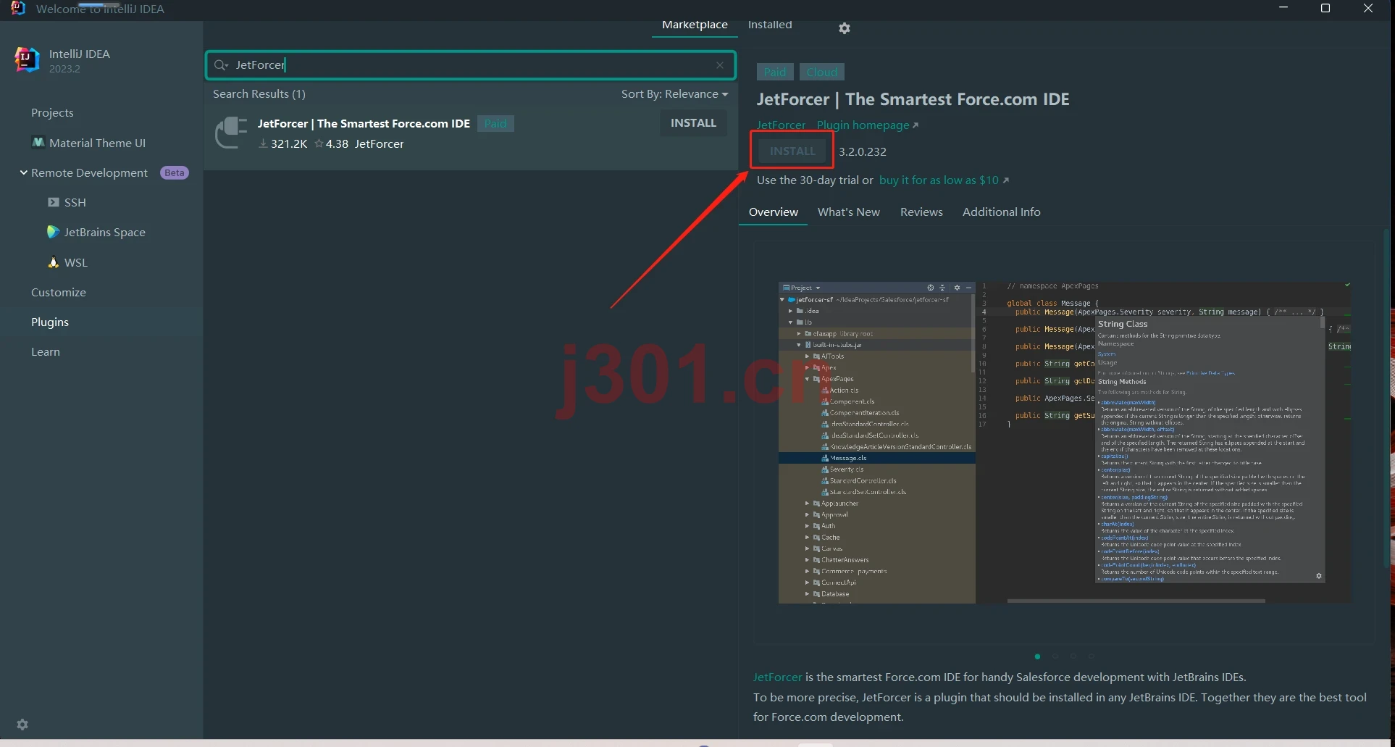
Task: Click the plugin title JetForcer The Smartest Force.com IDE
Action: coord(913,99)
